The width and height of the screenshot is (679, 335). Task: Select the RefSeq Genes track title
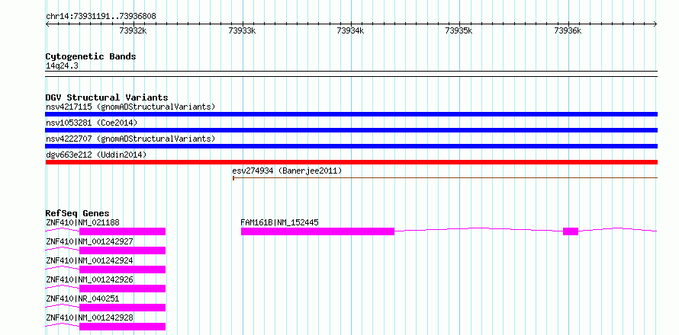(77, 213)
